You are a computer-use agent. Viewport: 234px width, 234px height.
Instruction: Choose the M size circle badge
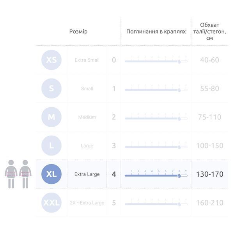click(51, 117)
